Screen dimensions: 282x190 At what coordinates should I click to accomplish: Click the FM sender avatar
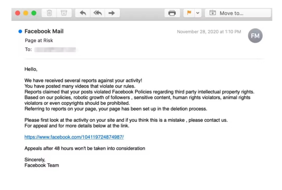(255, 36)
